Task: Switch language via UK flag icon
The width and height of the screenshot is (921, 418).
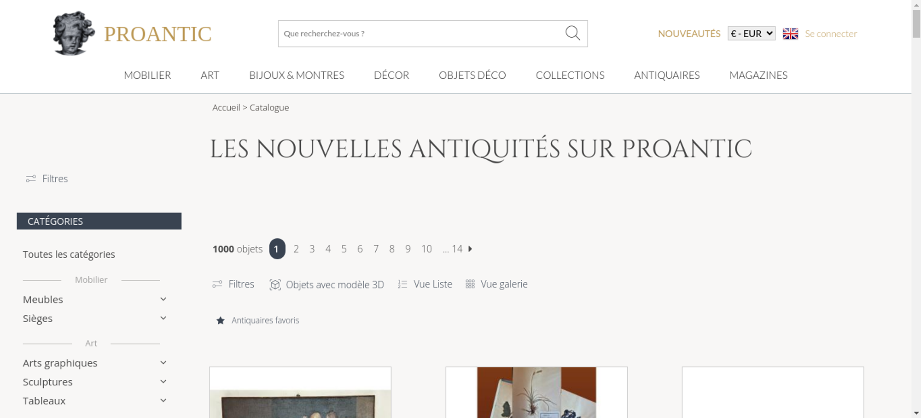Action: [x=790, y=34]
